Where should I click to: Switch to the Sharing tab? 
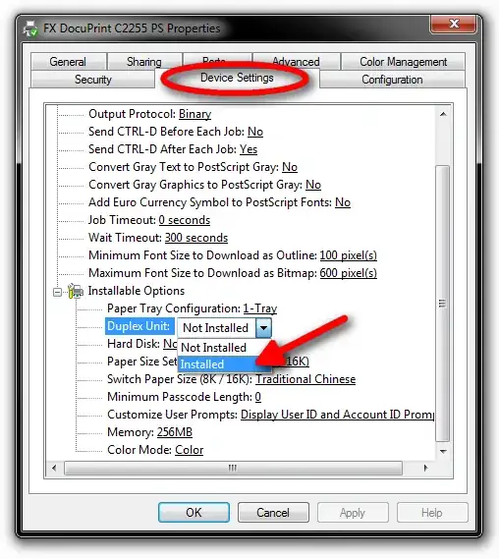click(144, 62)
